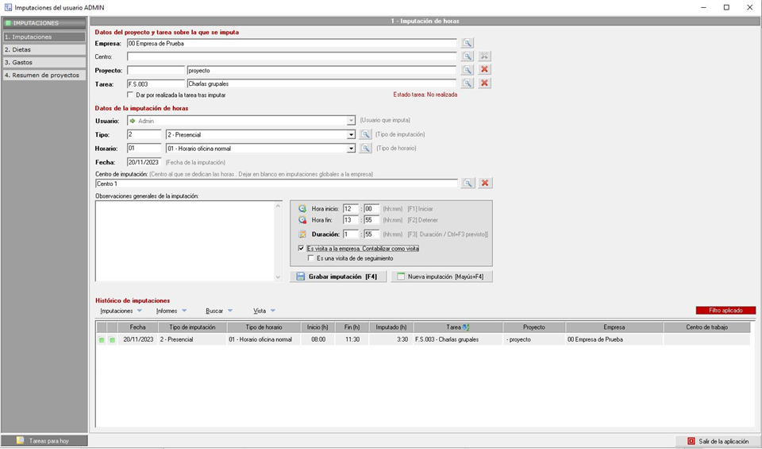
Task: Open the Horario '01 - Horario oficina normal' dropdown
Action: point(351,148)
